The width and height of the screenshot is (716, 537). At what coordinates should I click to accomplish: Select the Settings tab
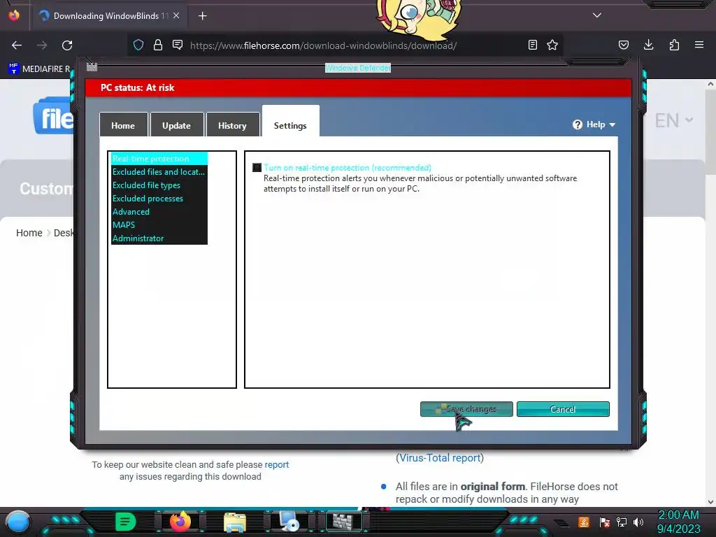click(x=290, y=122)
